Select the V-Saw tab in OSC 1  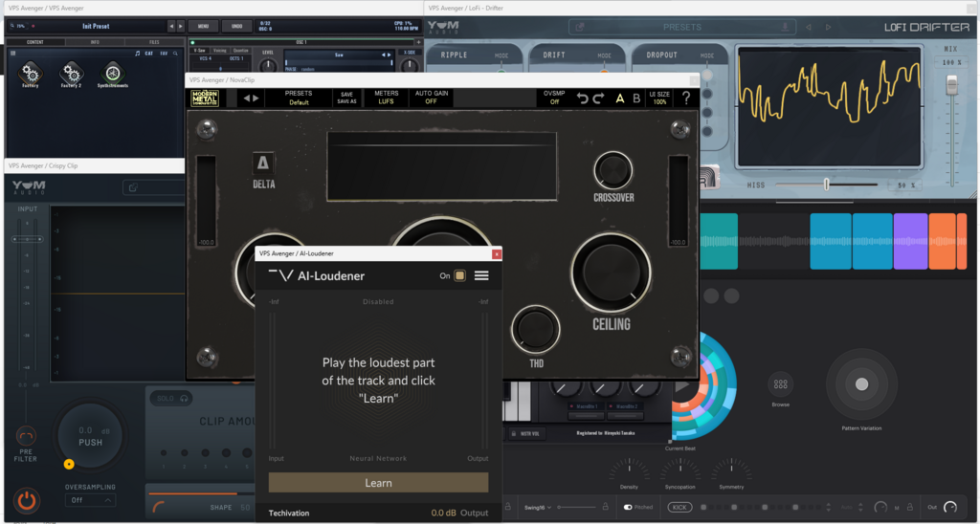pyautogui.click(x=199, y=51)
